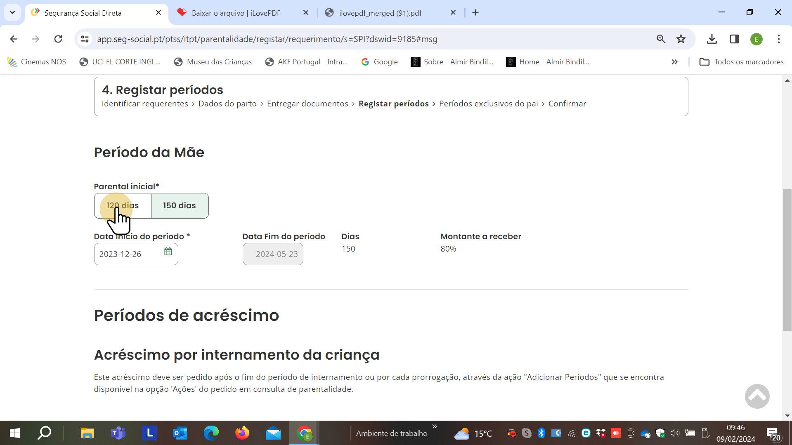This screenshot has height=445, width=792.
Task: Open the calendar date picker icon
Action: point(168,252)
